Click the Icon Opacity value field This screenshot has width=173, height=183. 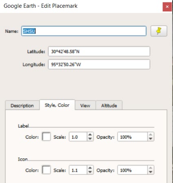tap(132, 170)
